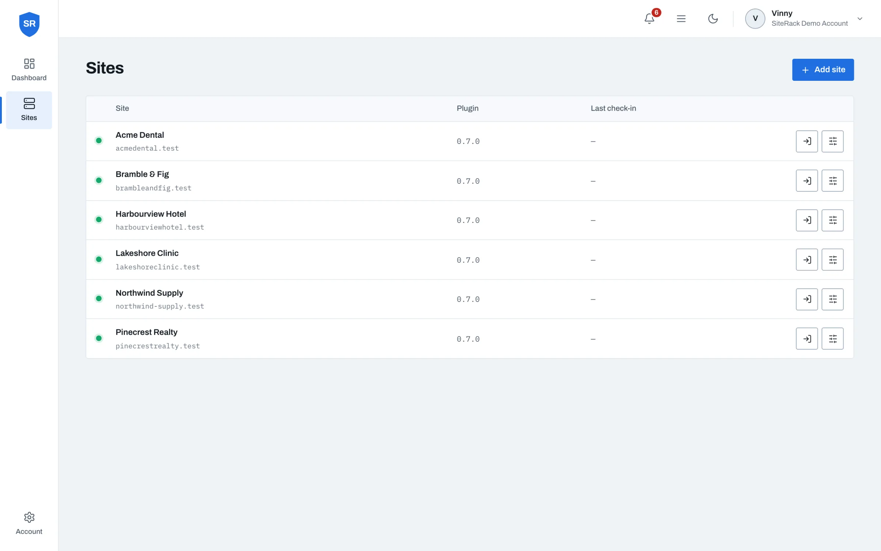Click the Northwind Supply site name
Image resolution: width=881 pixels, height=551 pixels.
149,293
